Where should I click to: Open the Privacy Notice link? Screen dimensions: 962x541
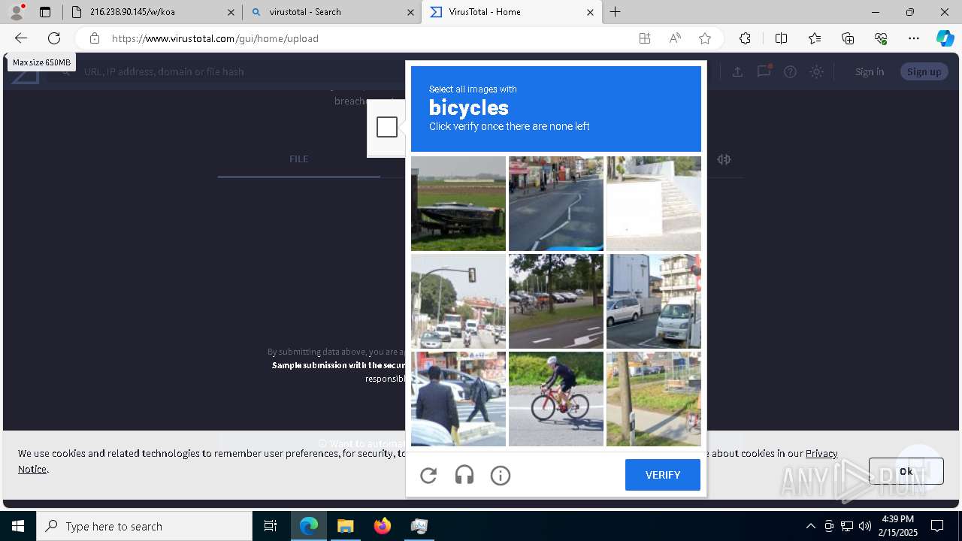click(x=821, y=453)
